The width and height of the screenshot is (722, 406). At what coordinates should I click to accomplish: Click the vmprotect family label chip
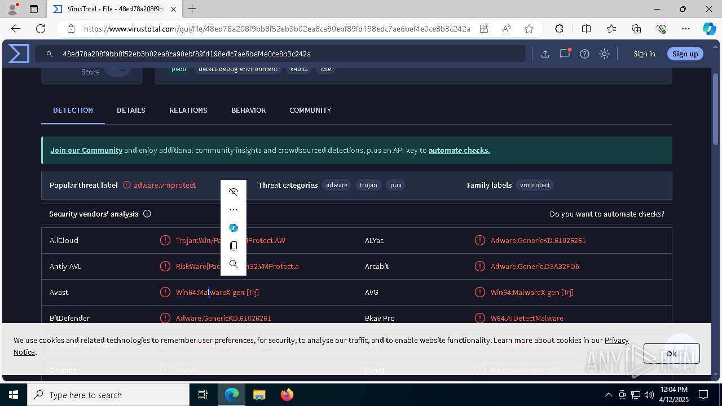[x=535, y=185]
